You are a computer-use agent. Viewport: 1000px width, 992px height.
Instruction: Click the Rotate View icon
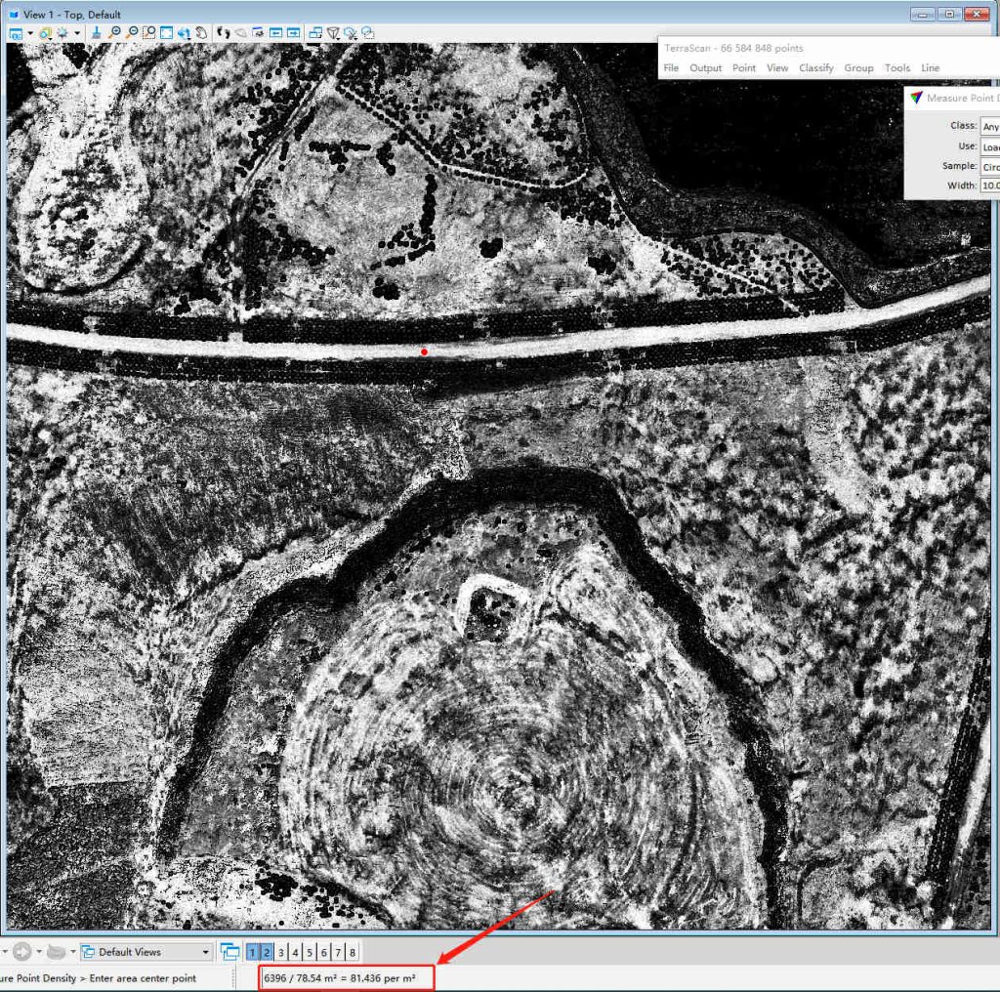click(185, 32)
